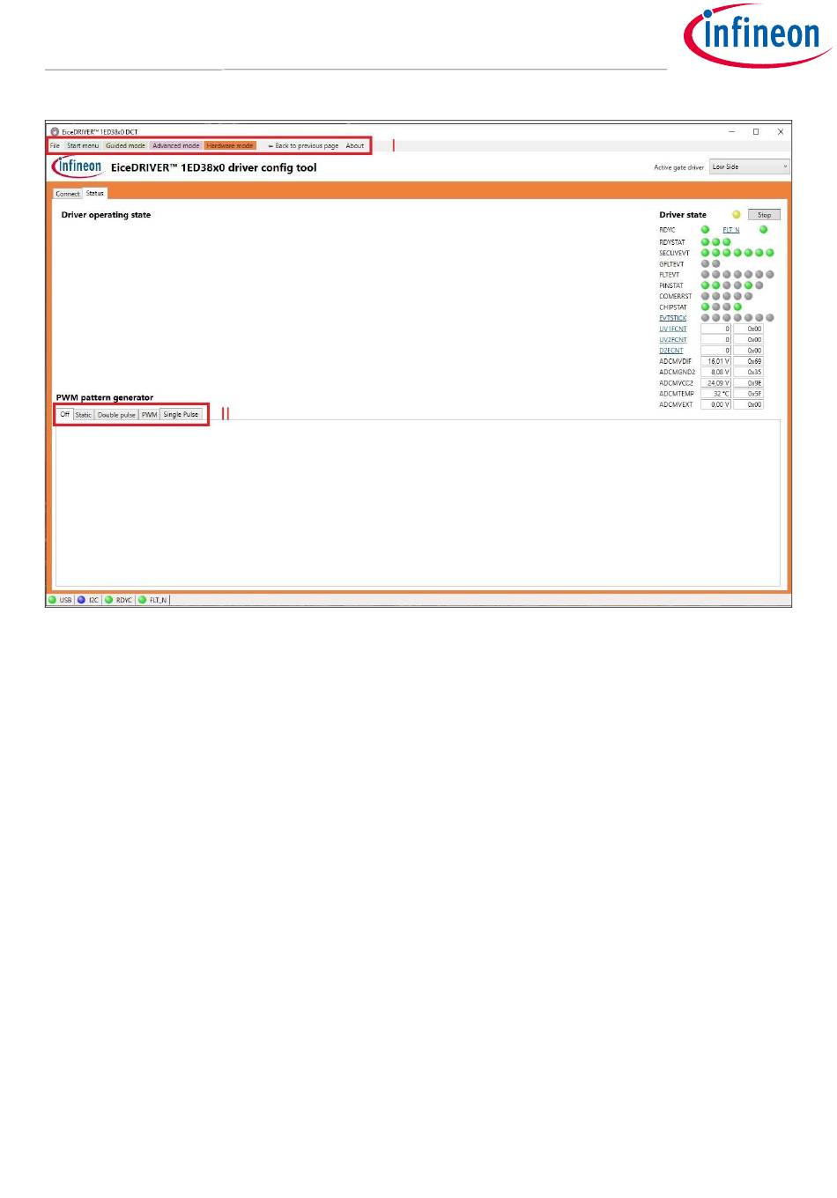Screen dimensions: 837x1198
Task: Select the Status tab
Action: coord(95,193)
